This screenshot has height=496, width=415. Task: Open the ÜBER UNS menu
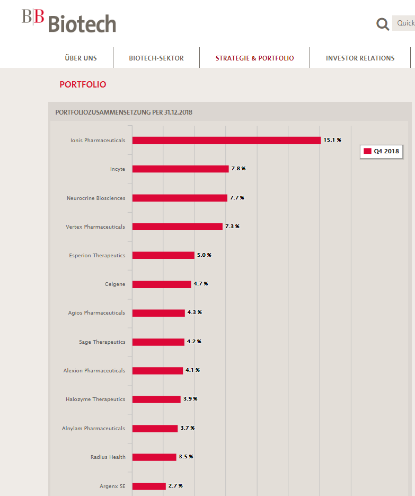(x=81, y=58)
